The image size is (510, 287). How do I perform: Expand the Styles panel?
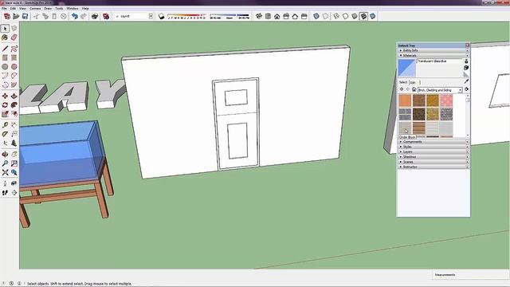point(433,147)
